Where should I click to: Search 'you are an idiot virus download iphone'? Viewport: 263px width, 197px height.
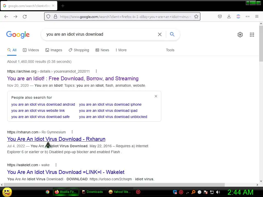110,104
